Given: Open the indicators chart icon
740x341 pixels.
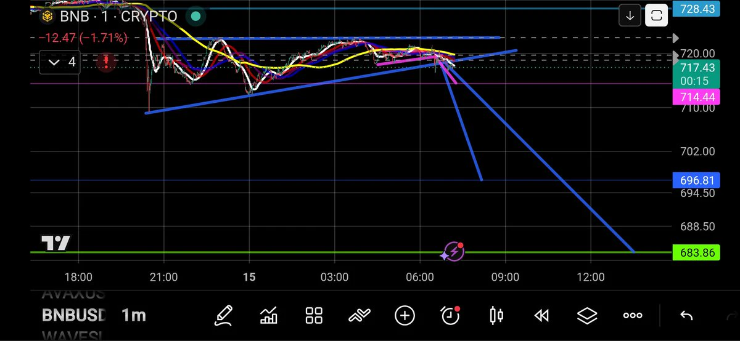Looking at the screenshot, I should (x=269, y=316).
